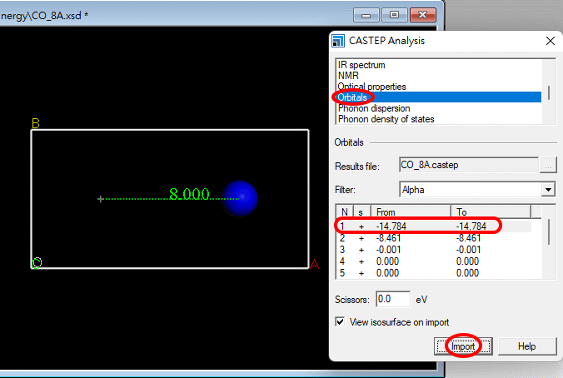The width and height of the screenshot is (563, 378).
Task: Select Orbitals in the analysis list
Action: click(x=352, y=97)
